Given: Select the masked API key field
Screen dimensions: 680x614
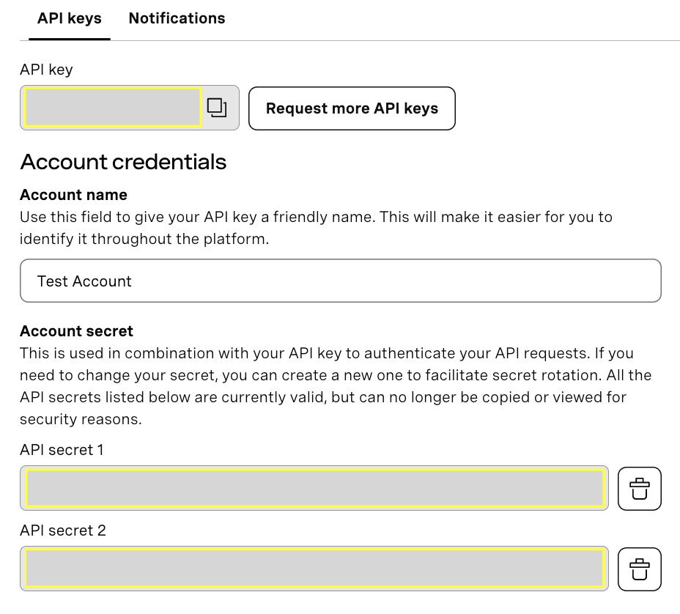Looking at the screenshot, I should [x=110, y=107].
